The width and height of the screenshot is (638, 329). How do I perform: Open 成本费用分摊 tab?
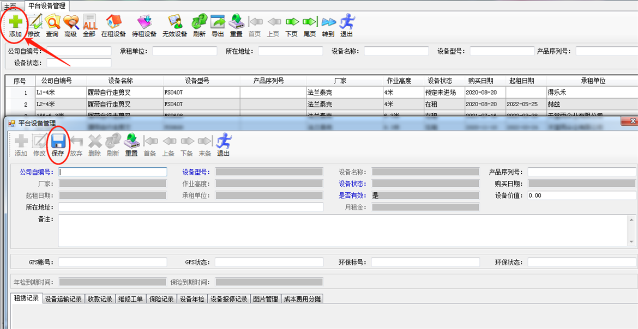click(302, 299)
